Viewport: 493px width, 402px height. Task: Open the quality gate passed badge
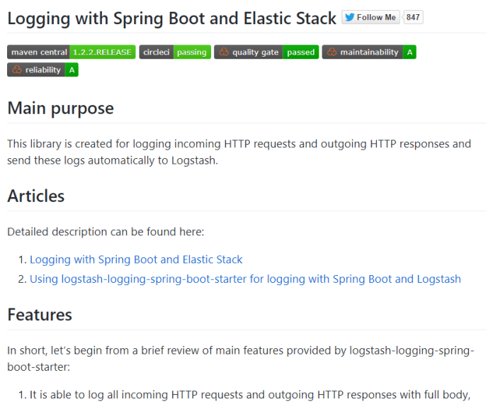click(x=266, y=52)
